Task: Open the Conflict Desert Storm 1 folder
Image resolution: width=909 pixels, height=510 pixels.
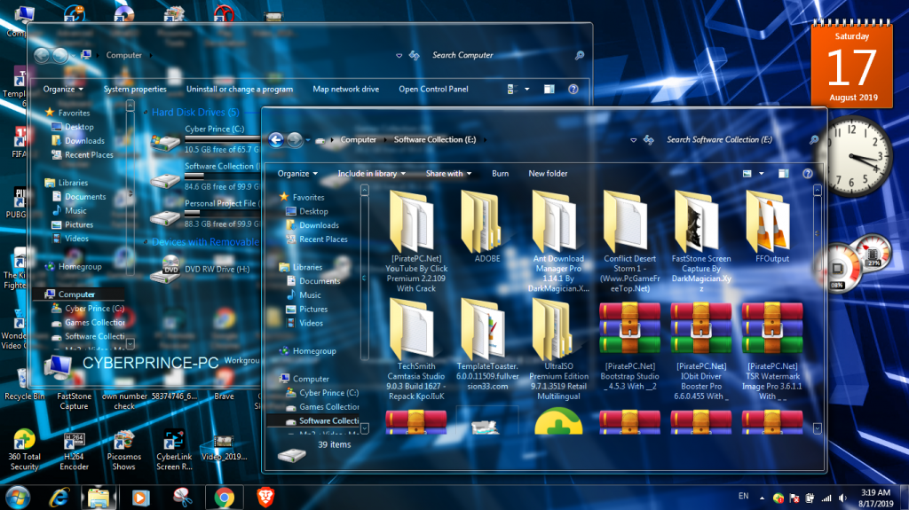Action: (x=629, y=241)
